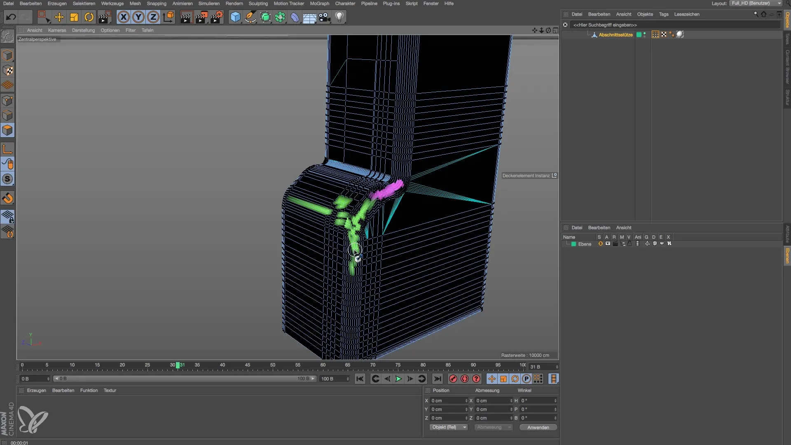Viewport: 791px width, 445px height.
Task: Select the Spline Pen tool
Action: 250,17
